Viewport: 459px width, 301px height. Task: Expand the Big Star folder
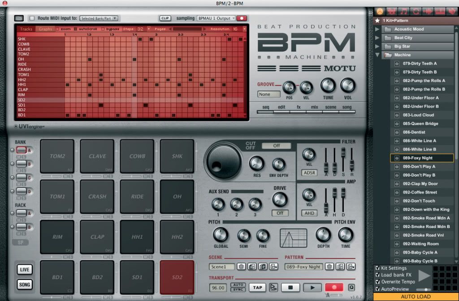(377, 46)
